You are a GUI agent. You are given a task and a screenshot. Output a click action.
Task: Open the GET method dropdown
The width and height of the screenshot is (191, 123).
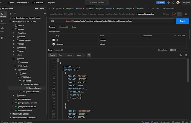click(x=56, y=21)
